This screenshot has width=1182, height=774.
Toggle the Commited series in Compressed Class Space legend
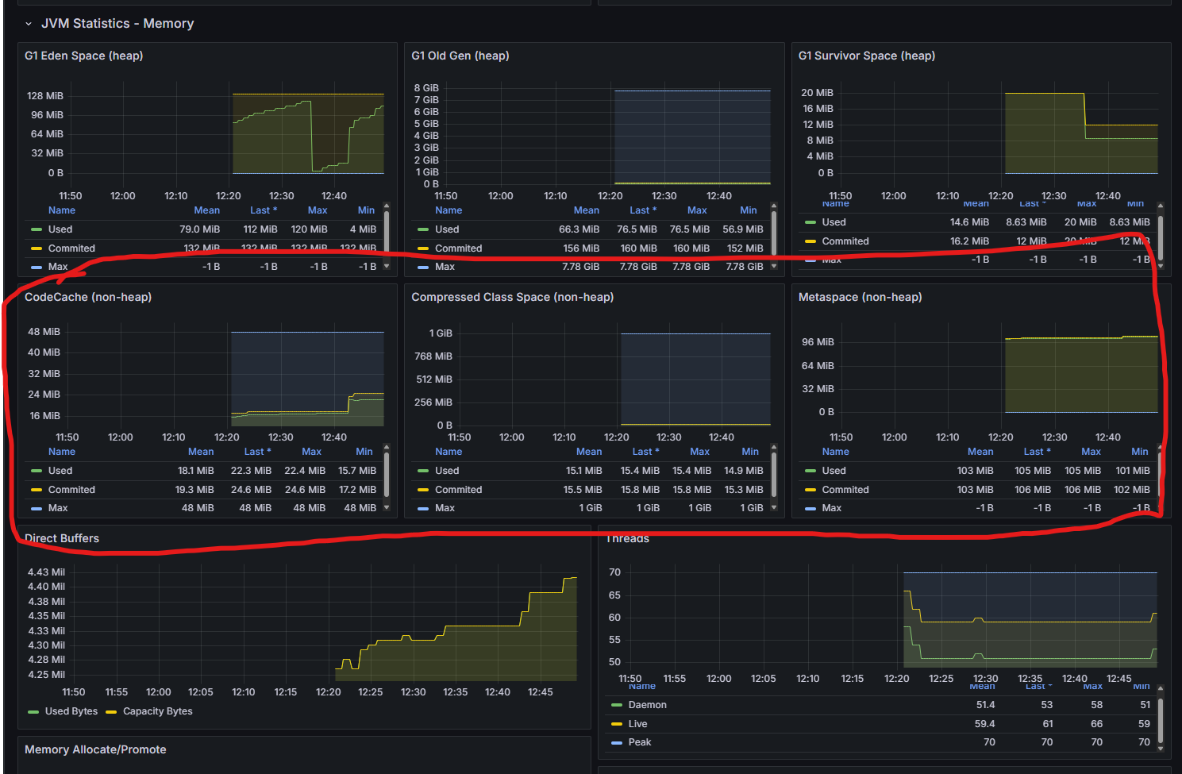(x=459, y=490)
